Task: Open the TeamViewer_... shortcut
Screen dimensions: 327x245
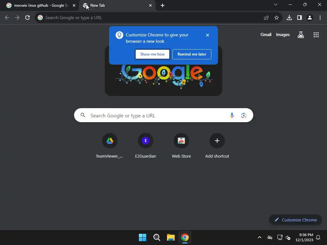Action: [x=110, y=145]
